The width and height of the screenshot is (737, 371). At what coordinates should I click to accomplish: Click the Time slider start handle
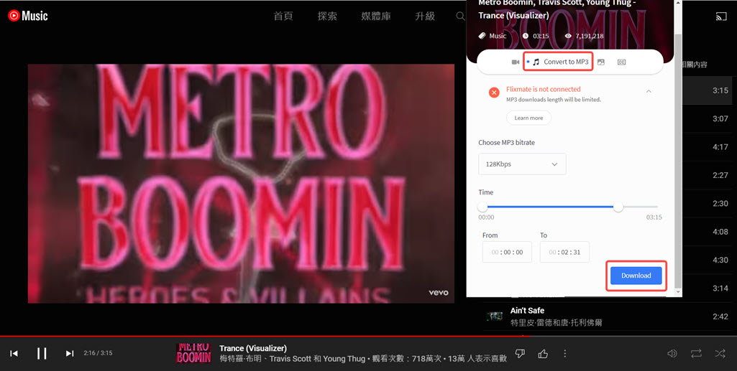pos(482,207)
